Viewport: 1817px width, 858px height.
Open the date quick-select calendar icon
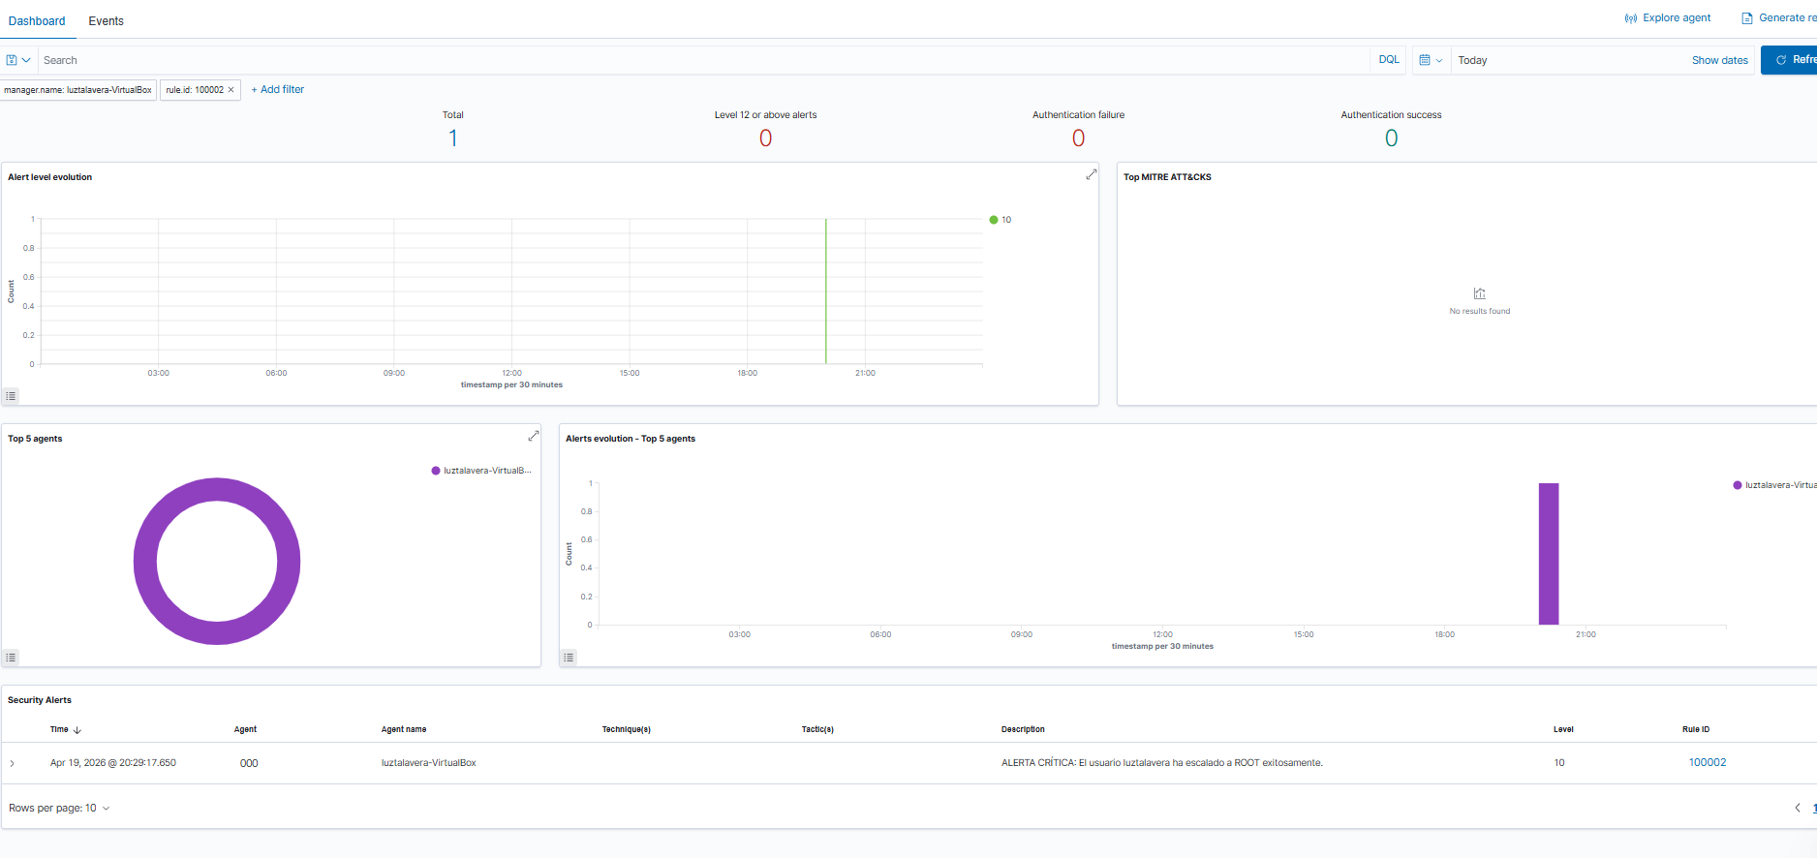pyautogui.click(x=1430, y=60)
